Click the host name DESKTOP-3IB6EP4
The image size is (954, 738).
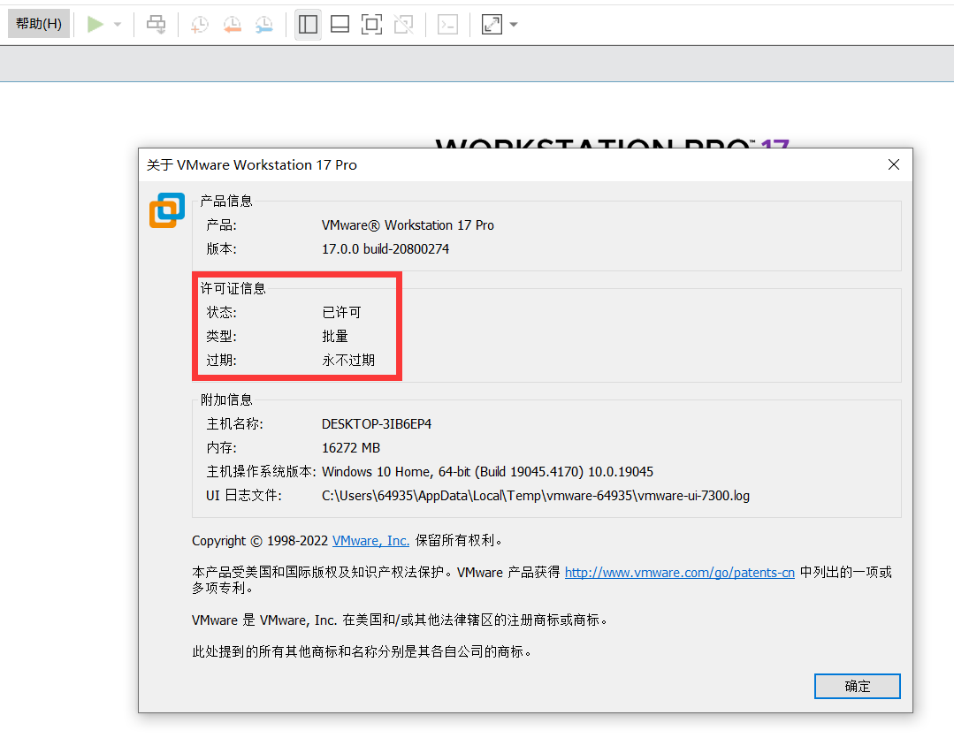coord(377,424)
